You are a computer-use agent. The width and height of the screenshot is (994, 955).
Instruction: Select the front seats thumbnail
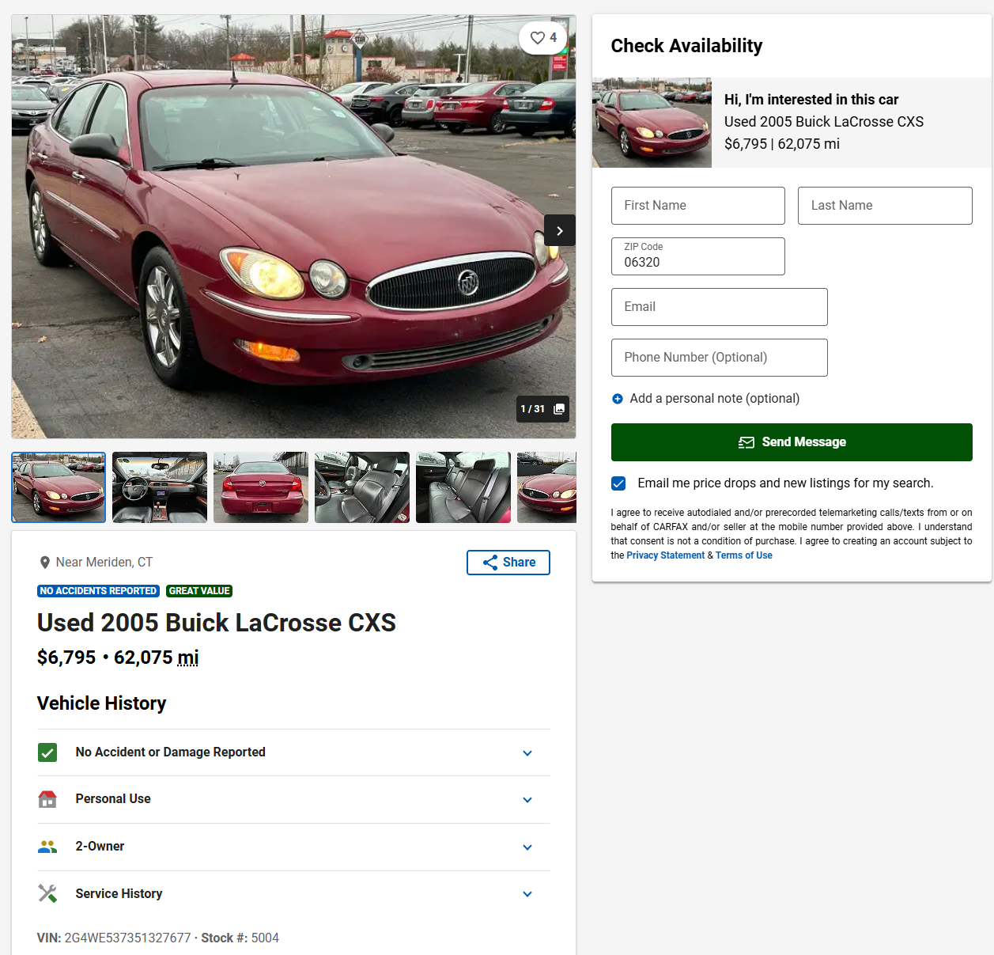pyautogui.click(x=362, y=487)
